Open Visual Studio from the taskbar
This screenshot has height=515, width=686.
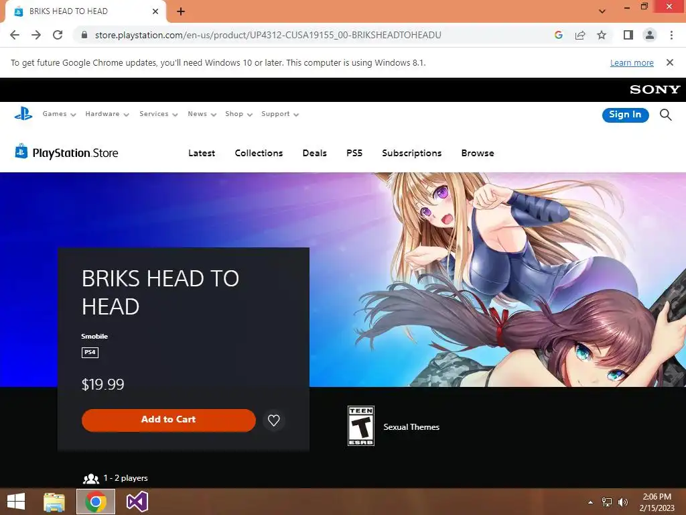coord(137,502)
